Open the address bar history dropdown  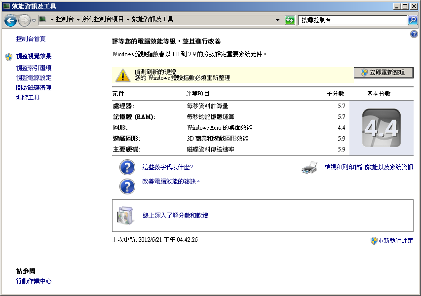coord(278,20)
